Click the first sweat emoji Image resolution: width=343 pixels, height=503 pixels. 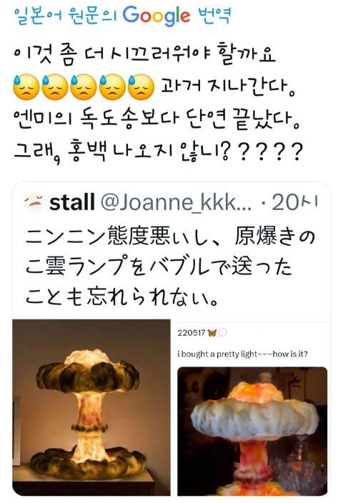26,87
